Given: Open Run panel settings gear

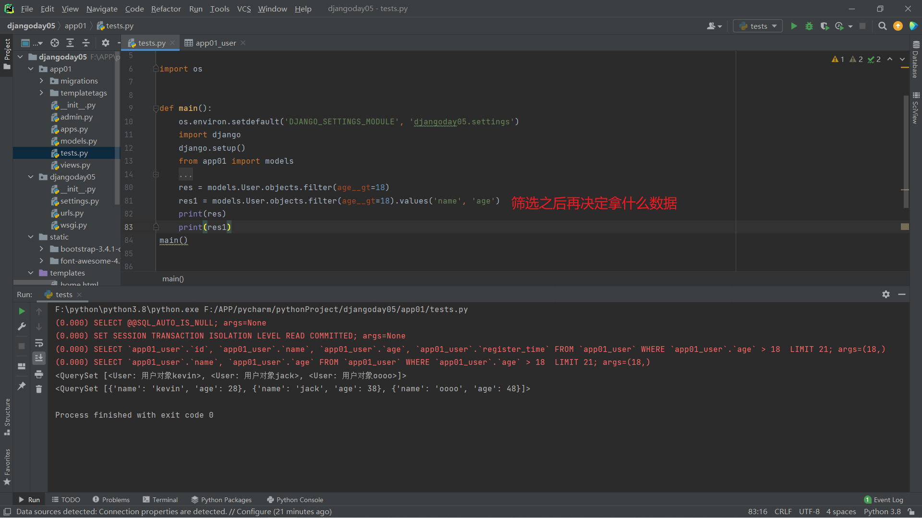Looking at the screenshot, I should (x=886, y=294).
